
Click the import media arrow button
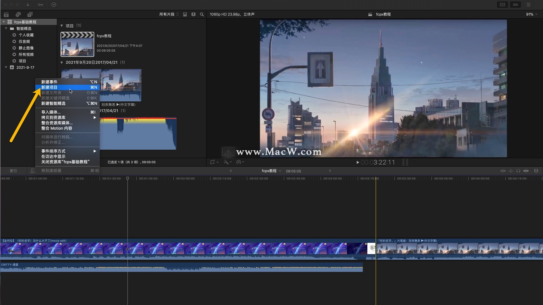[x=28, y=5]
